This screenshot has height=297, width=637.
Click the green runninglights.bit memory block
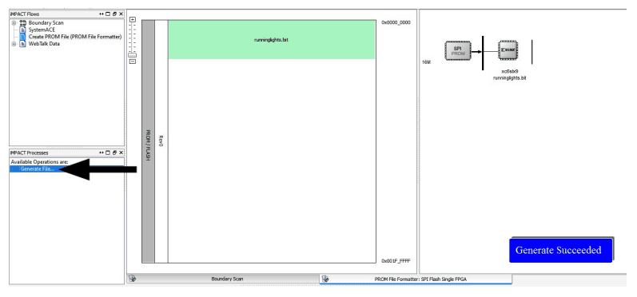coord(272,40)
